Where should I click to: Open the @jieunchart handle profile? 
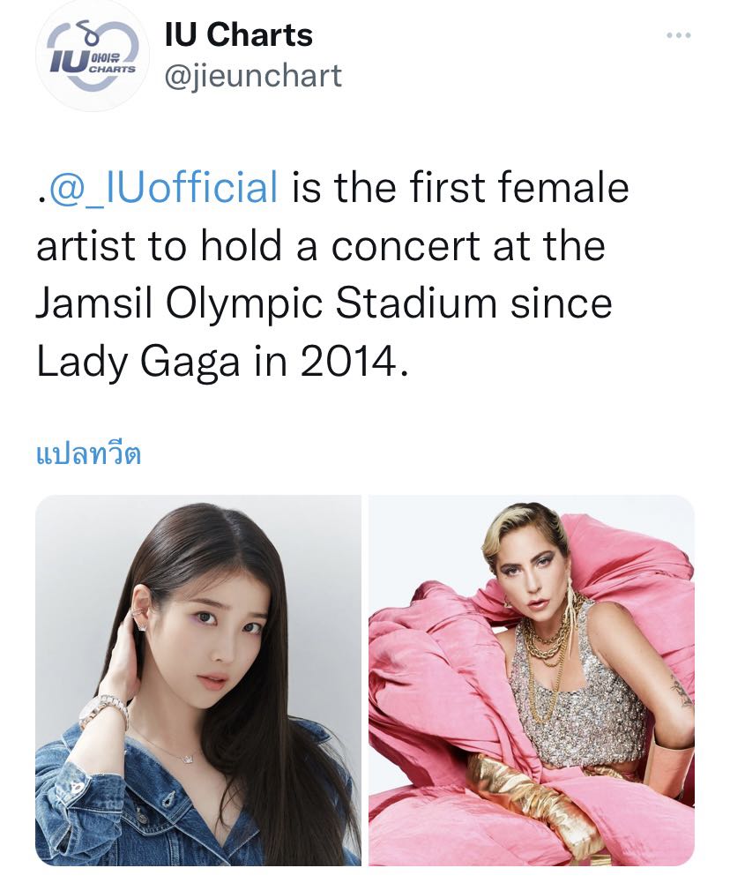[253, 76]
